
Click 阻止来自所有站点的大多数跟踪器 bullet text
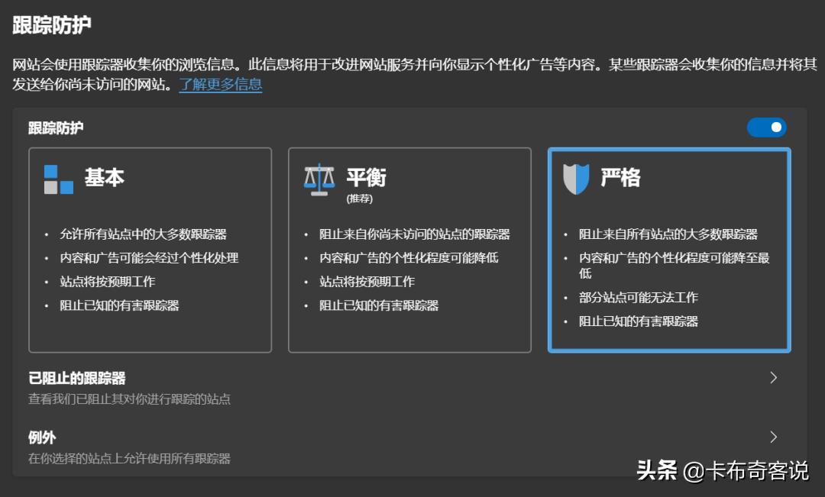[669, 234]
